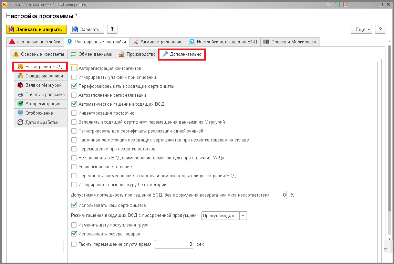This screenshot has height=264, width=394.
Task: Click the Записать button
Action: click(x=87, y=29)
